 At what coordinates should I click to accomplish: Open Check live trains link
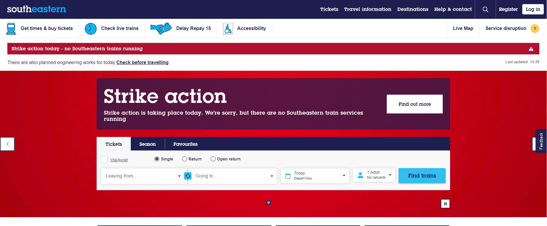120,29
